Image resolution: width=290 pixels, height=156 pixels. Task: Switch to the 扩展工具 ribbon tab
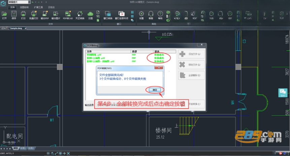(x=38, y=7)
